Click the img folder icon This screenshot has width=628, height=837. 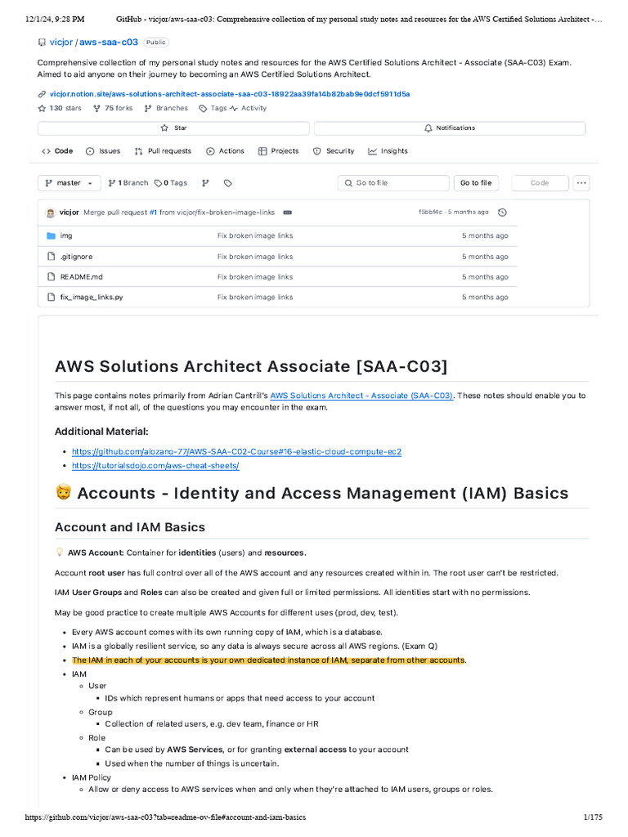[x=52, y=236]
